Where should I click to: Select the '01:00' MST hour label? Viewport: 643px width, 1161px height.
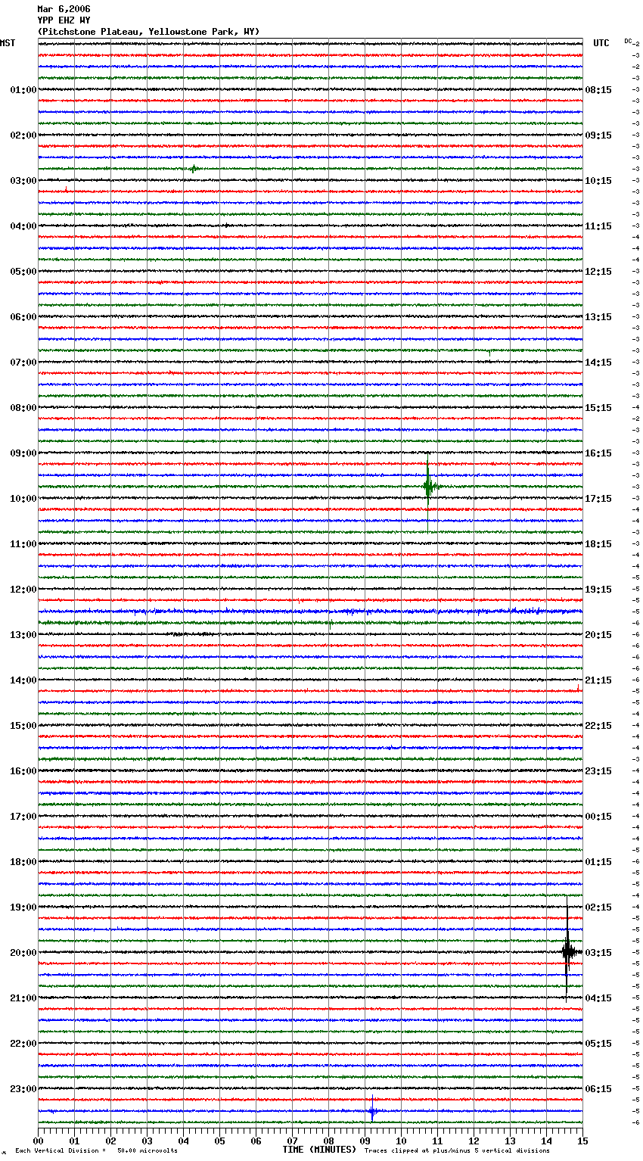pyautogui.click(x=23, y=90)
